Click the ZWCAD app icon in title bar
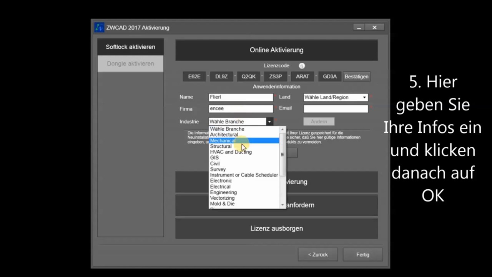492x277 pixels. tap(99, 28)
